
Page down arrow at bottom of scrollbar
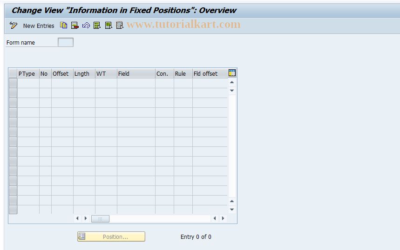tap(232, 210)
